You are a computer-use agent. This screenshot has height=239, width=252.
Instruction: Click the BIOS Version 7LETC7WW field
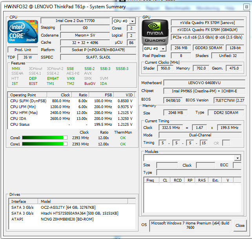(x=230, y=100)
